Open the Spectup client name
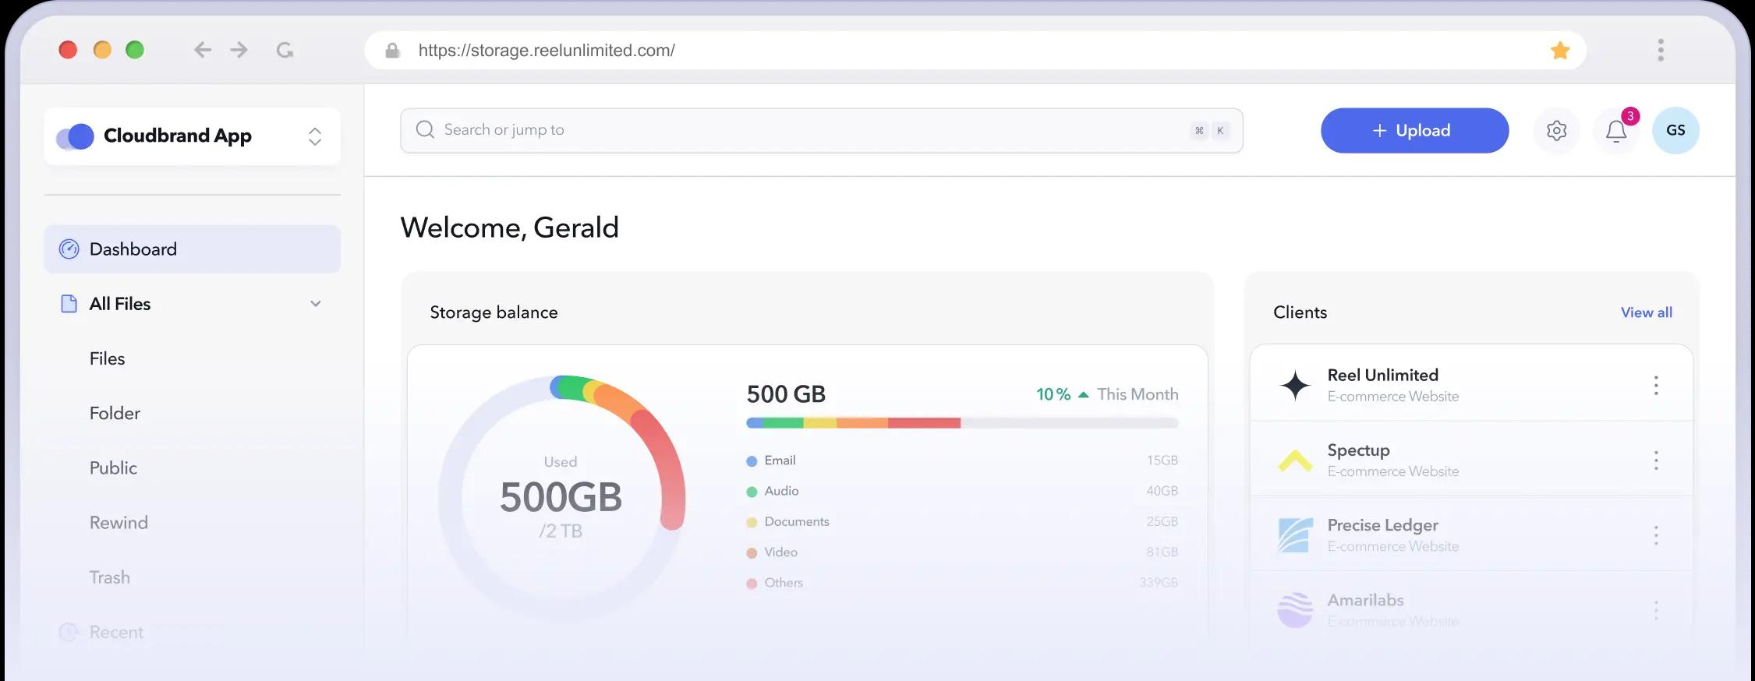This screenshot has height=681, width=1755. (x=1358, y=450)
